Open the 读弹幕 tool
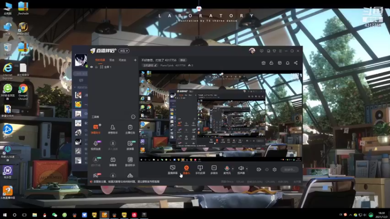Viewport: 390px width, 219px height. [130, 145]
